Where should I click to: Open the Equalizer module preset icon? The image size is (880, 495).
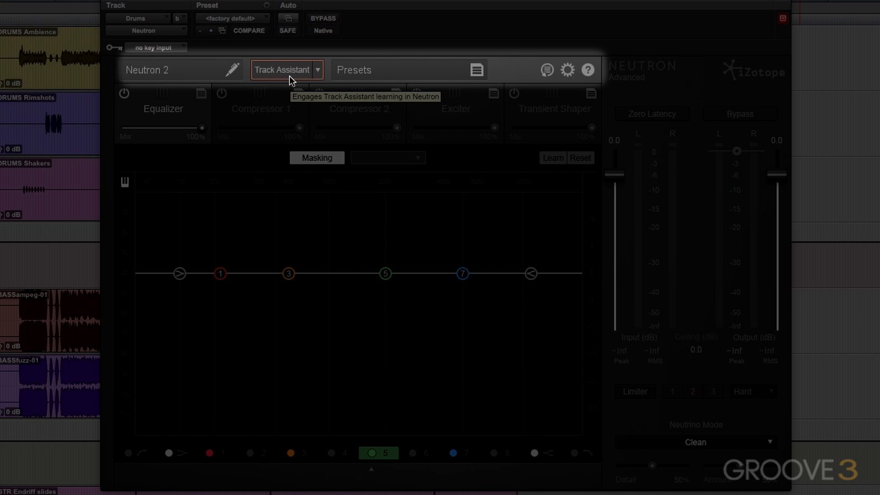click(x=201, y=94)
